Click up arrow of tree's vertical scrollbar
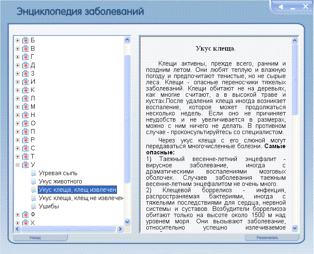The image size is (314, 254). coord(127,40)
